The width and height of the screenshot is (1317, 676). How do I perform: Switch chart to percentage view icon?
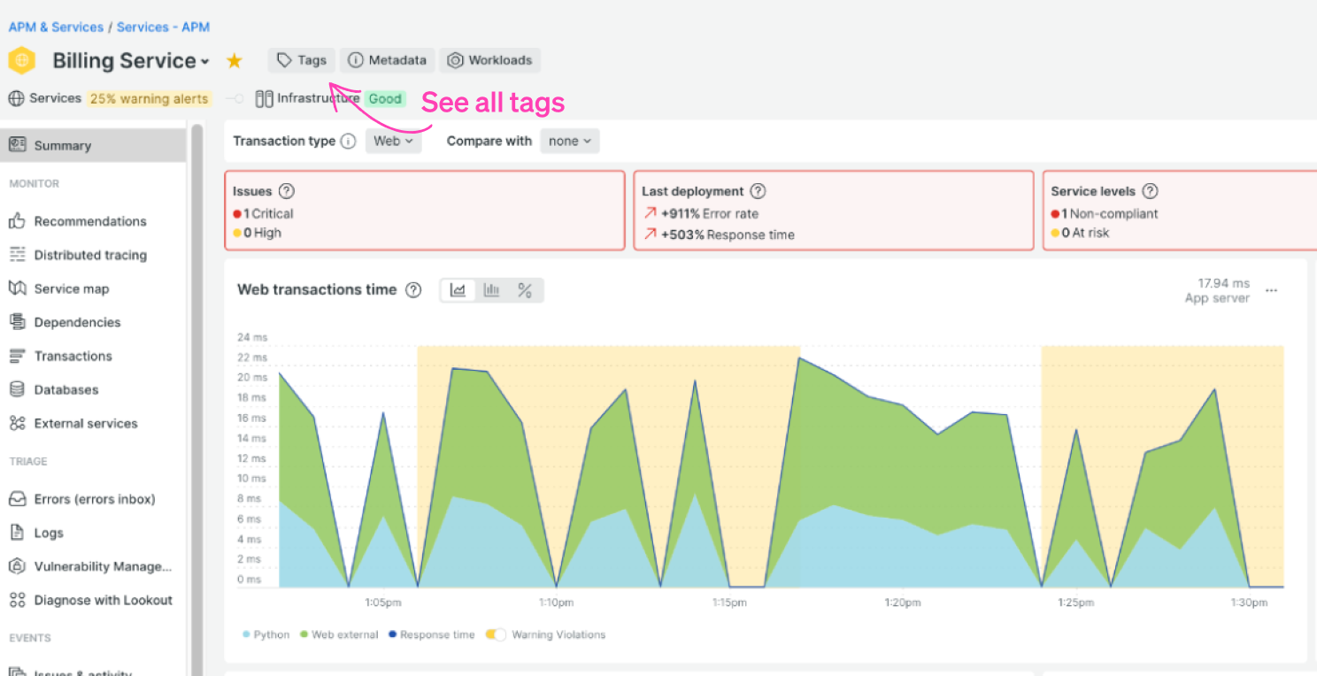click(x=525, y=290)
